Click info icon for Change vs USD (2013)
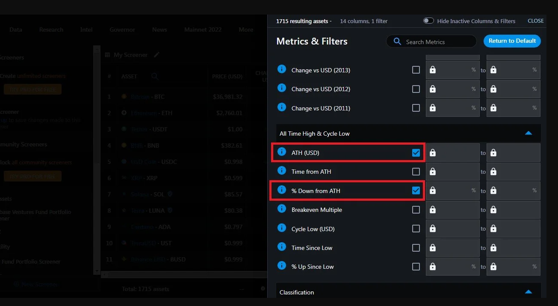The image size is (558, 306). tap(281, 69)
